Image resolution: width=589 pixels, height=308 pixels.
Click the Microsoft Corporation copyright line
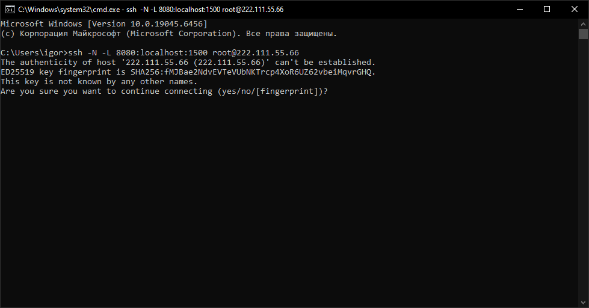(x=168, y=34)
